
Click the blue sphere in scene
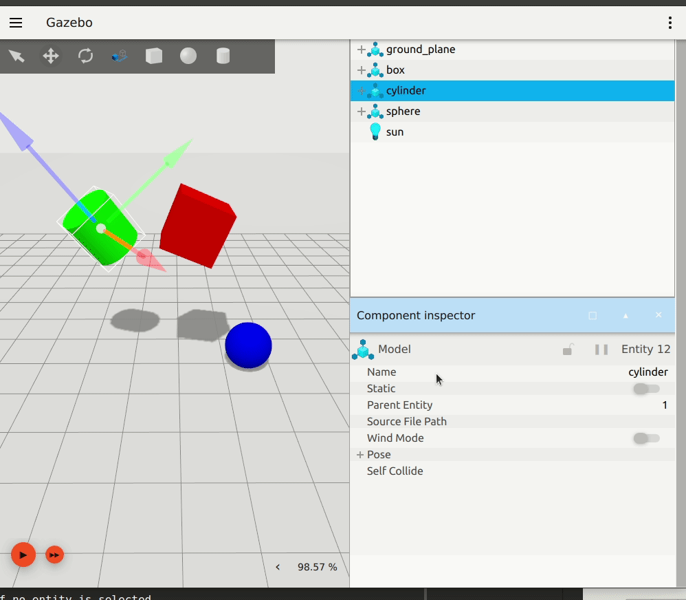(248, 345)
